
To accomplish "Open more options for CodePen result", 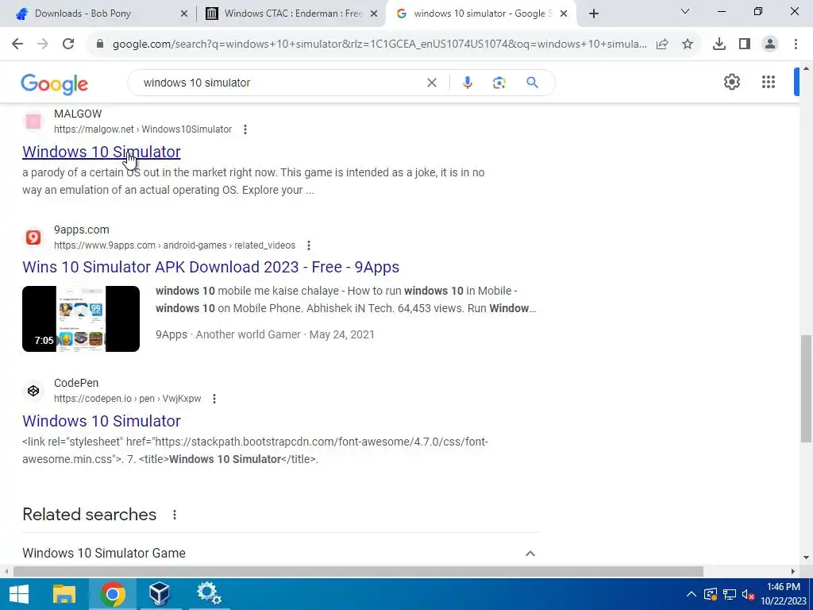I will (x=214, y=399).
